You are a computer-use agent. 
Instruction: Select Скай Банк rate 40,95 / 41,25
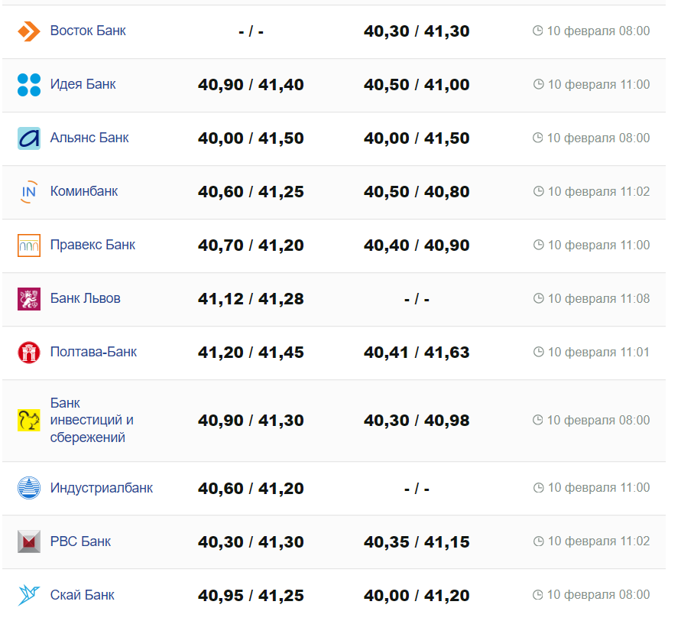(251, 595)
